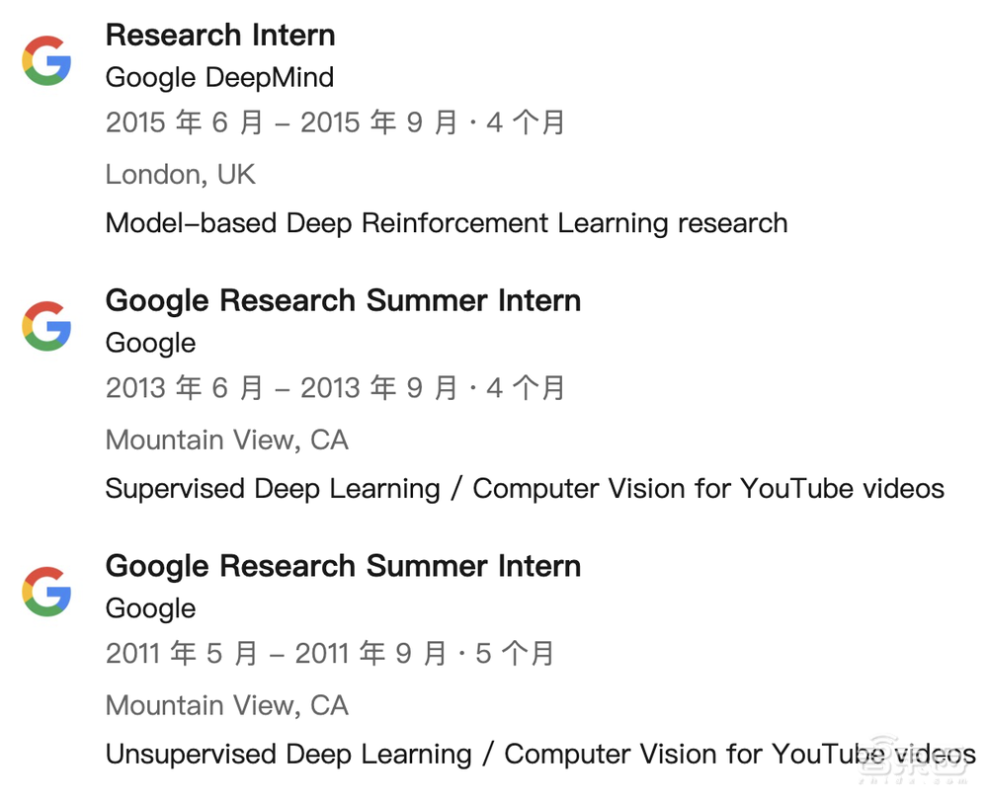
Task: Open Google Research Summer Intern 2013 title
Action: pyautogui.click(x=343, y=300)
